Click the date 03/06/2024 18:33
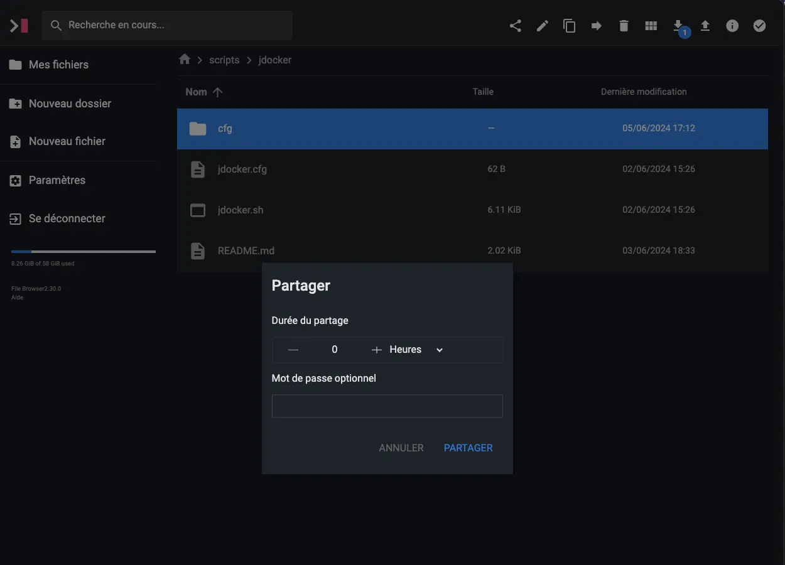 coord(659,250)
